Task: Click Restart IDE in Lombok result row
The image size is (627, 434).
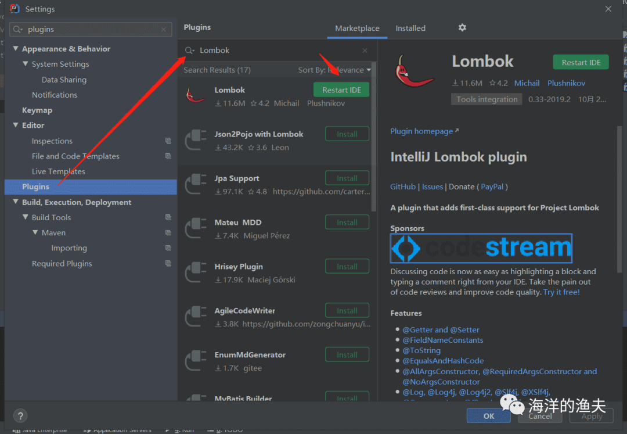Action: pos(341,90)
